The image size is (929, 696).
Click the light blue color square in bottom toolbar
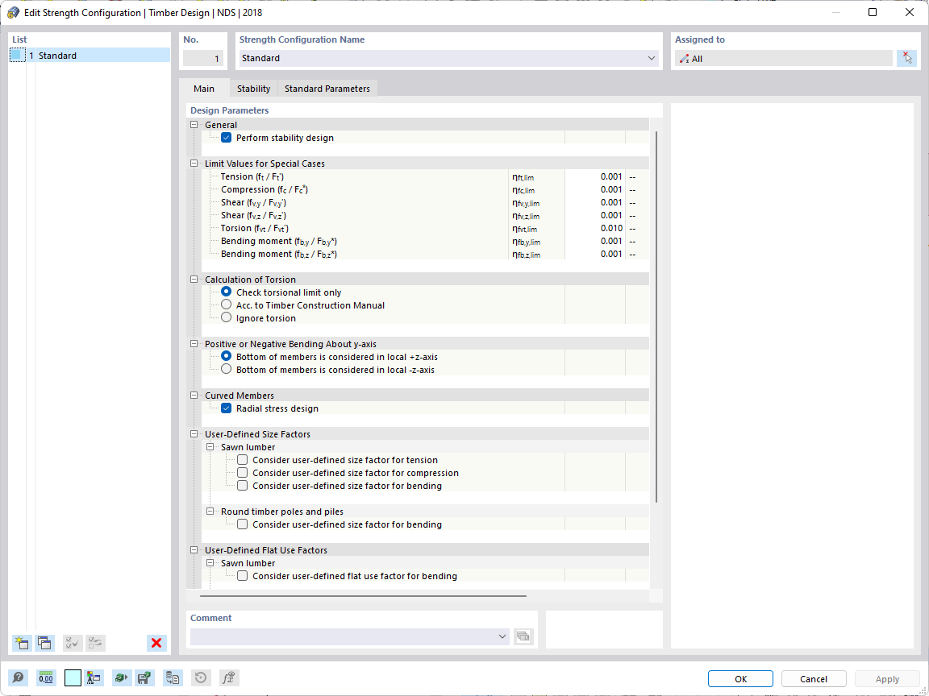click(x=73, y=678)
